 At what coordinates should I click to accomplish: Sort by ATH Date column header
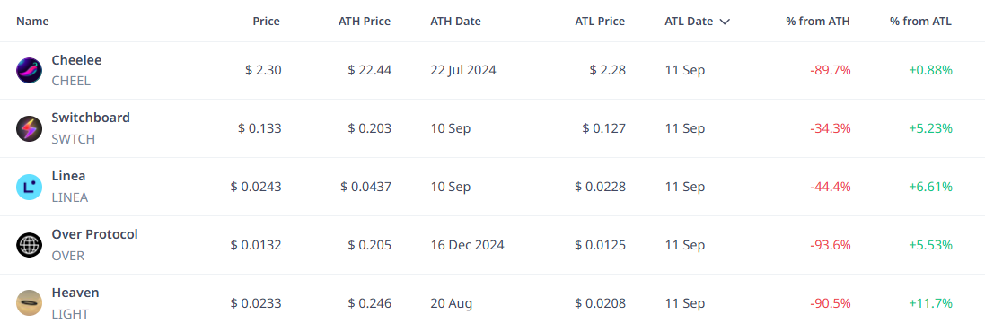pos(455,21)
